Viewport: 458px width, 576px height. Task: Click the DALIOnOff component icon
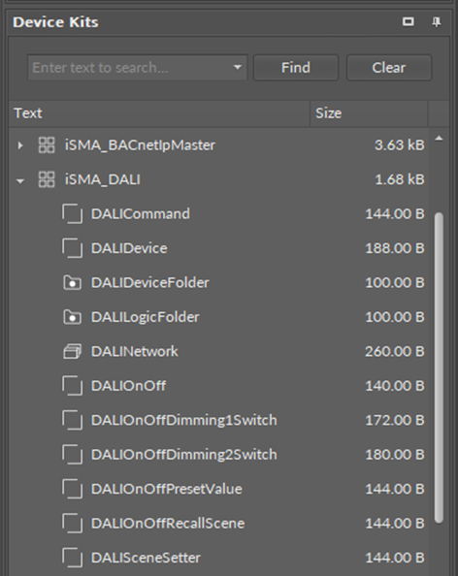[x=72, y=385]
